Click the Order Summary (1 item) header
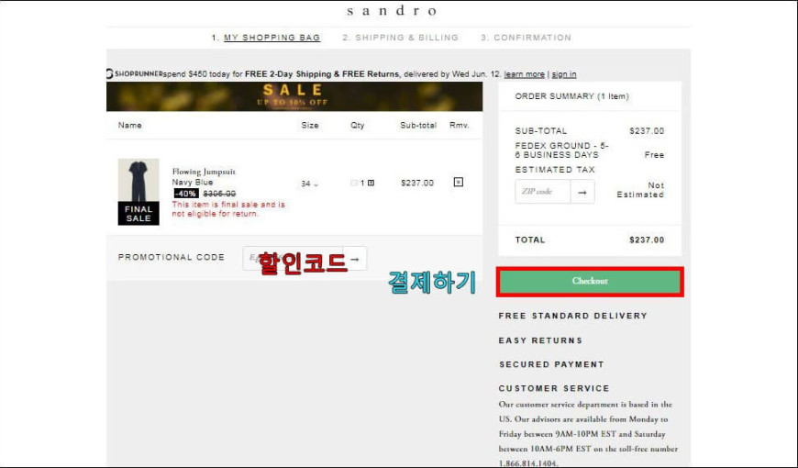Screen dimensions: 798x468 click(572, 96)
